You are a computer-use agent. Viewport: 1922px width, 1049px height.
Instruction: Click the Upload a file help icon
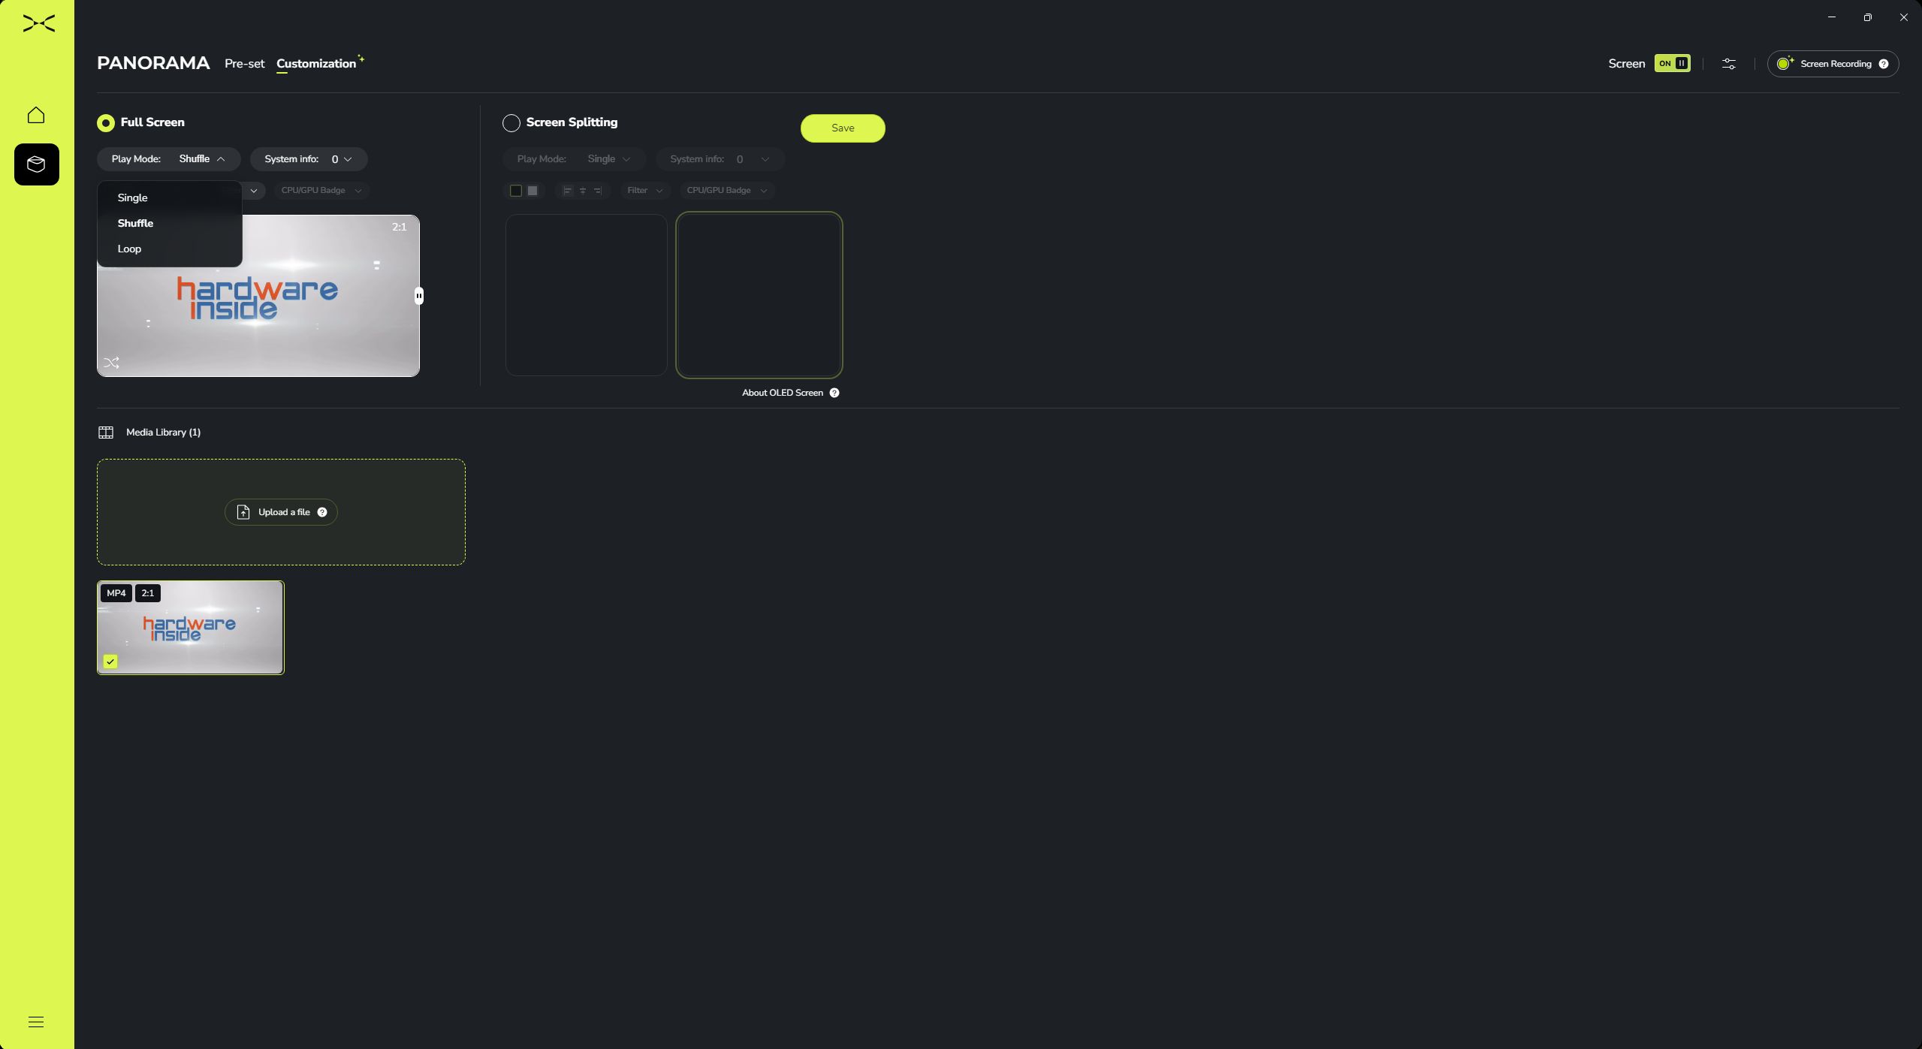pyautogui.click(x=322, y=512)
